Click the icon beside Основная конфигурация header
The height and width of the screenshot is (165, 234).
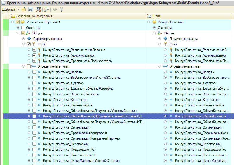coord(13,16)
